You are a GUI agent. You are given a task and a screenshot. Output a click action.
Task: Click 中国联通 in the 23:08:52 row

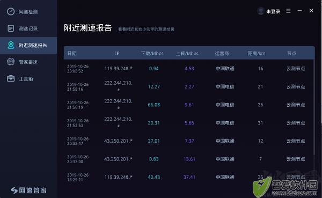[225, 69]
